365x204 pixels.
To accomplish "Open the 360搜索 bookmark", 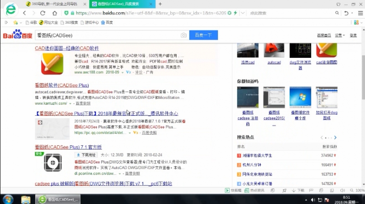I will point(69,22).
